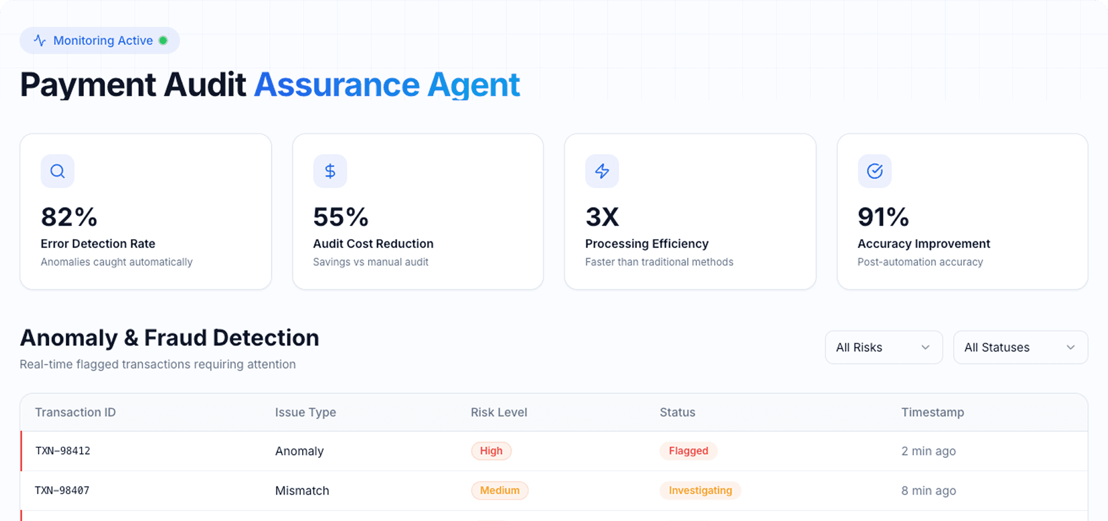Click the Status column header
This screenshot has height=521, width=1108.
tap(677, 412)
